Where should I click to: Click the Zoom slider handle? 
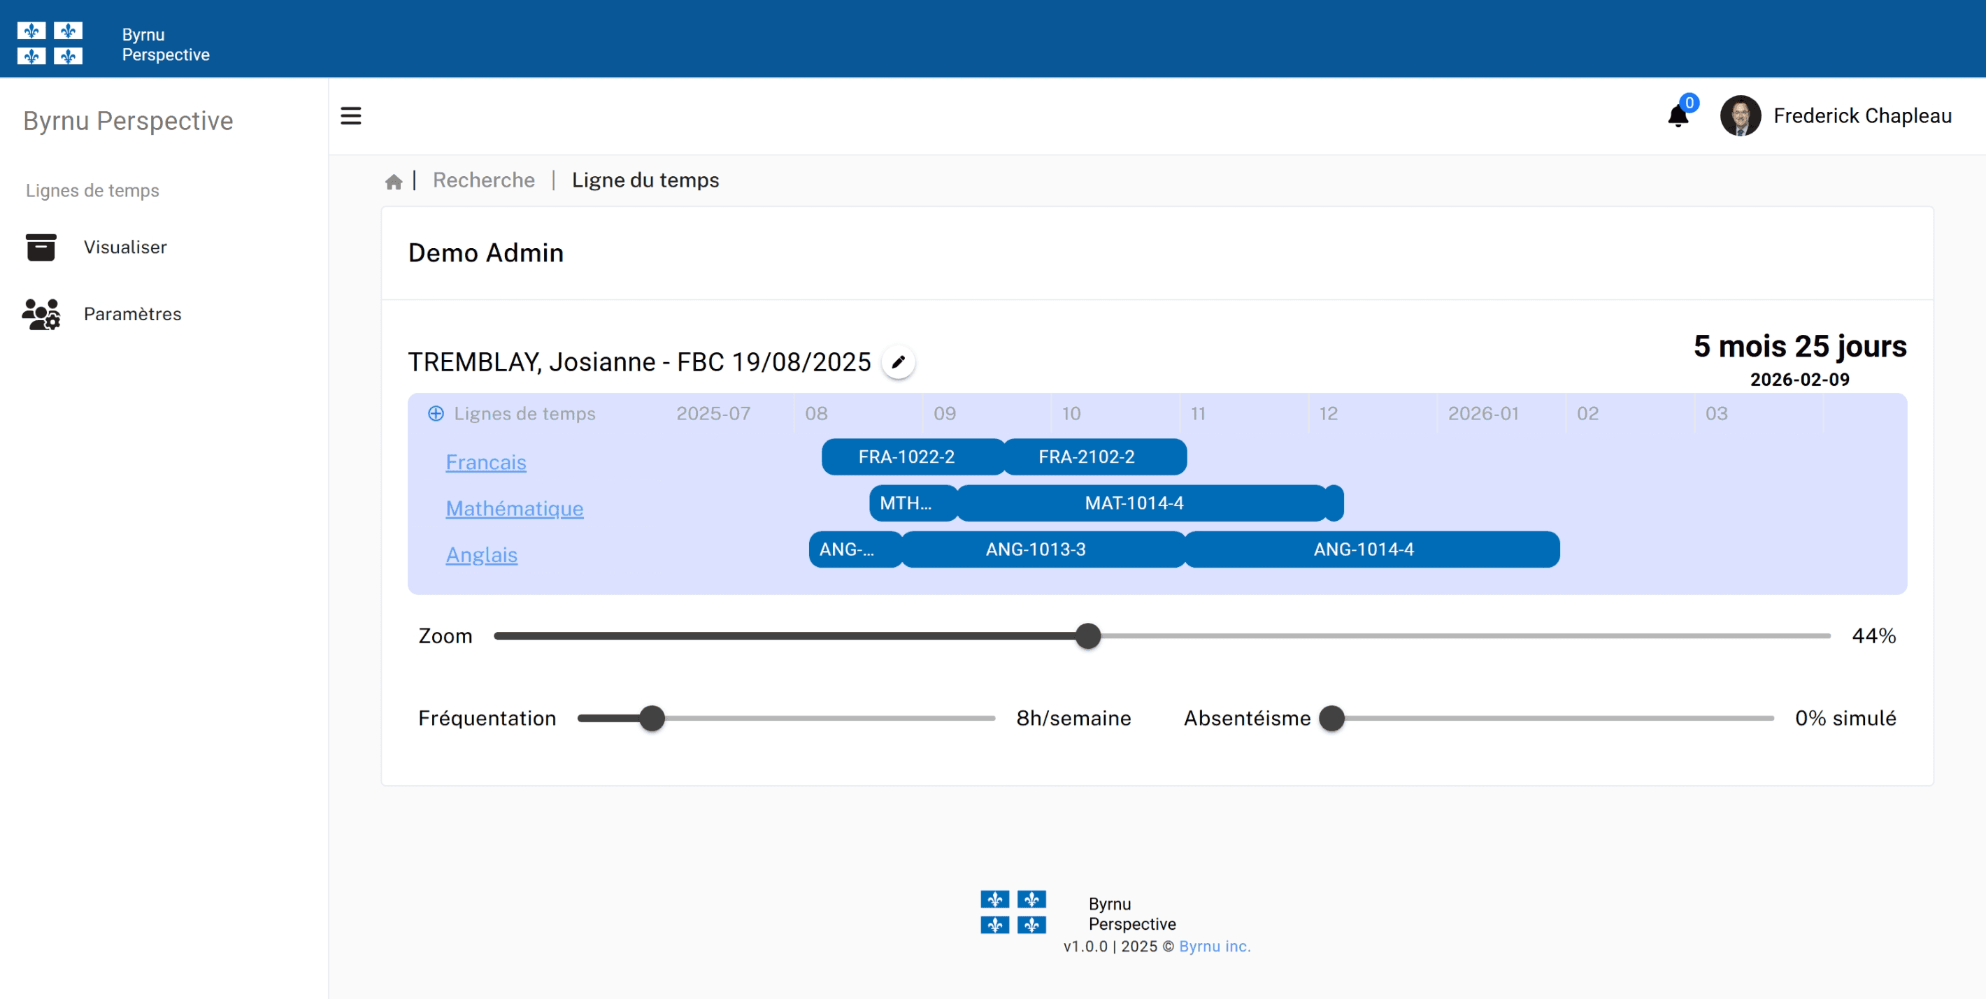pyautogui.click(x=1088, y=636)
